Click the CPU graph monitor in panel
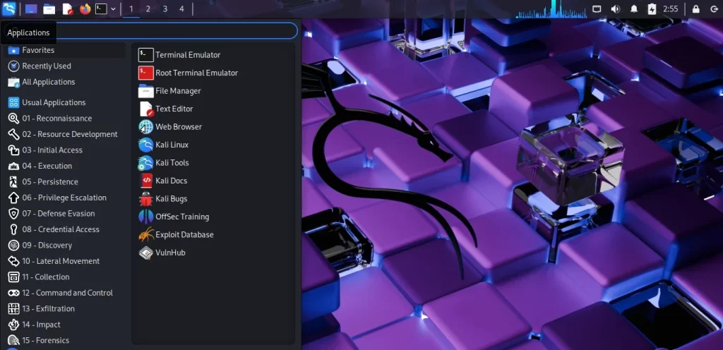This screenshot has width=723, height=350. (x=551, y=9)
